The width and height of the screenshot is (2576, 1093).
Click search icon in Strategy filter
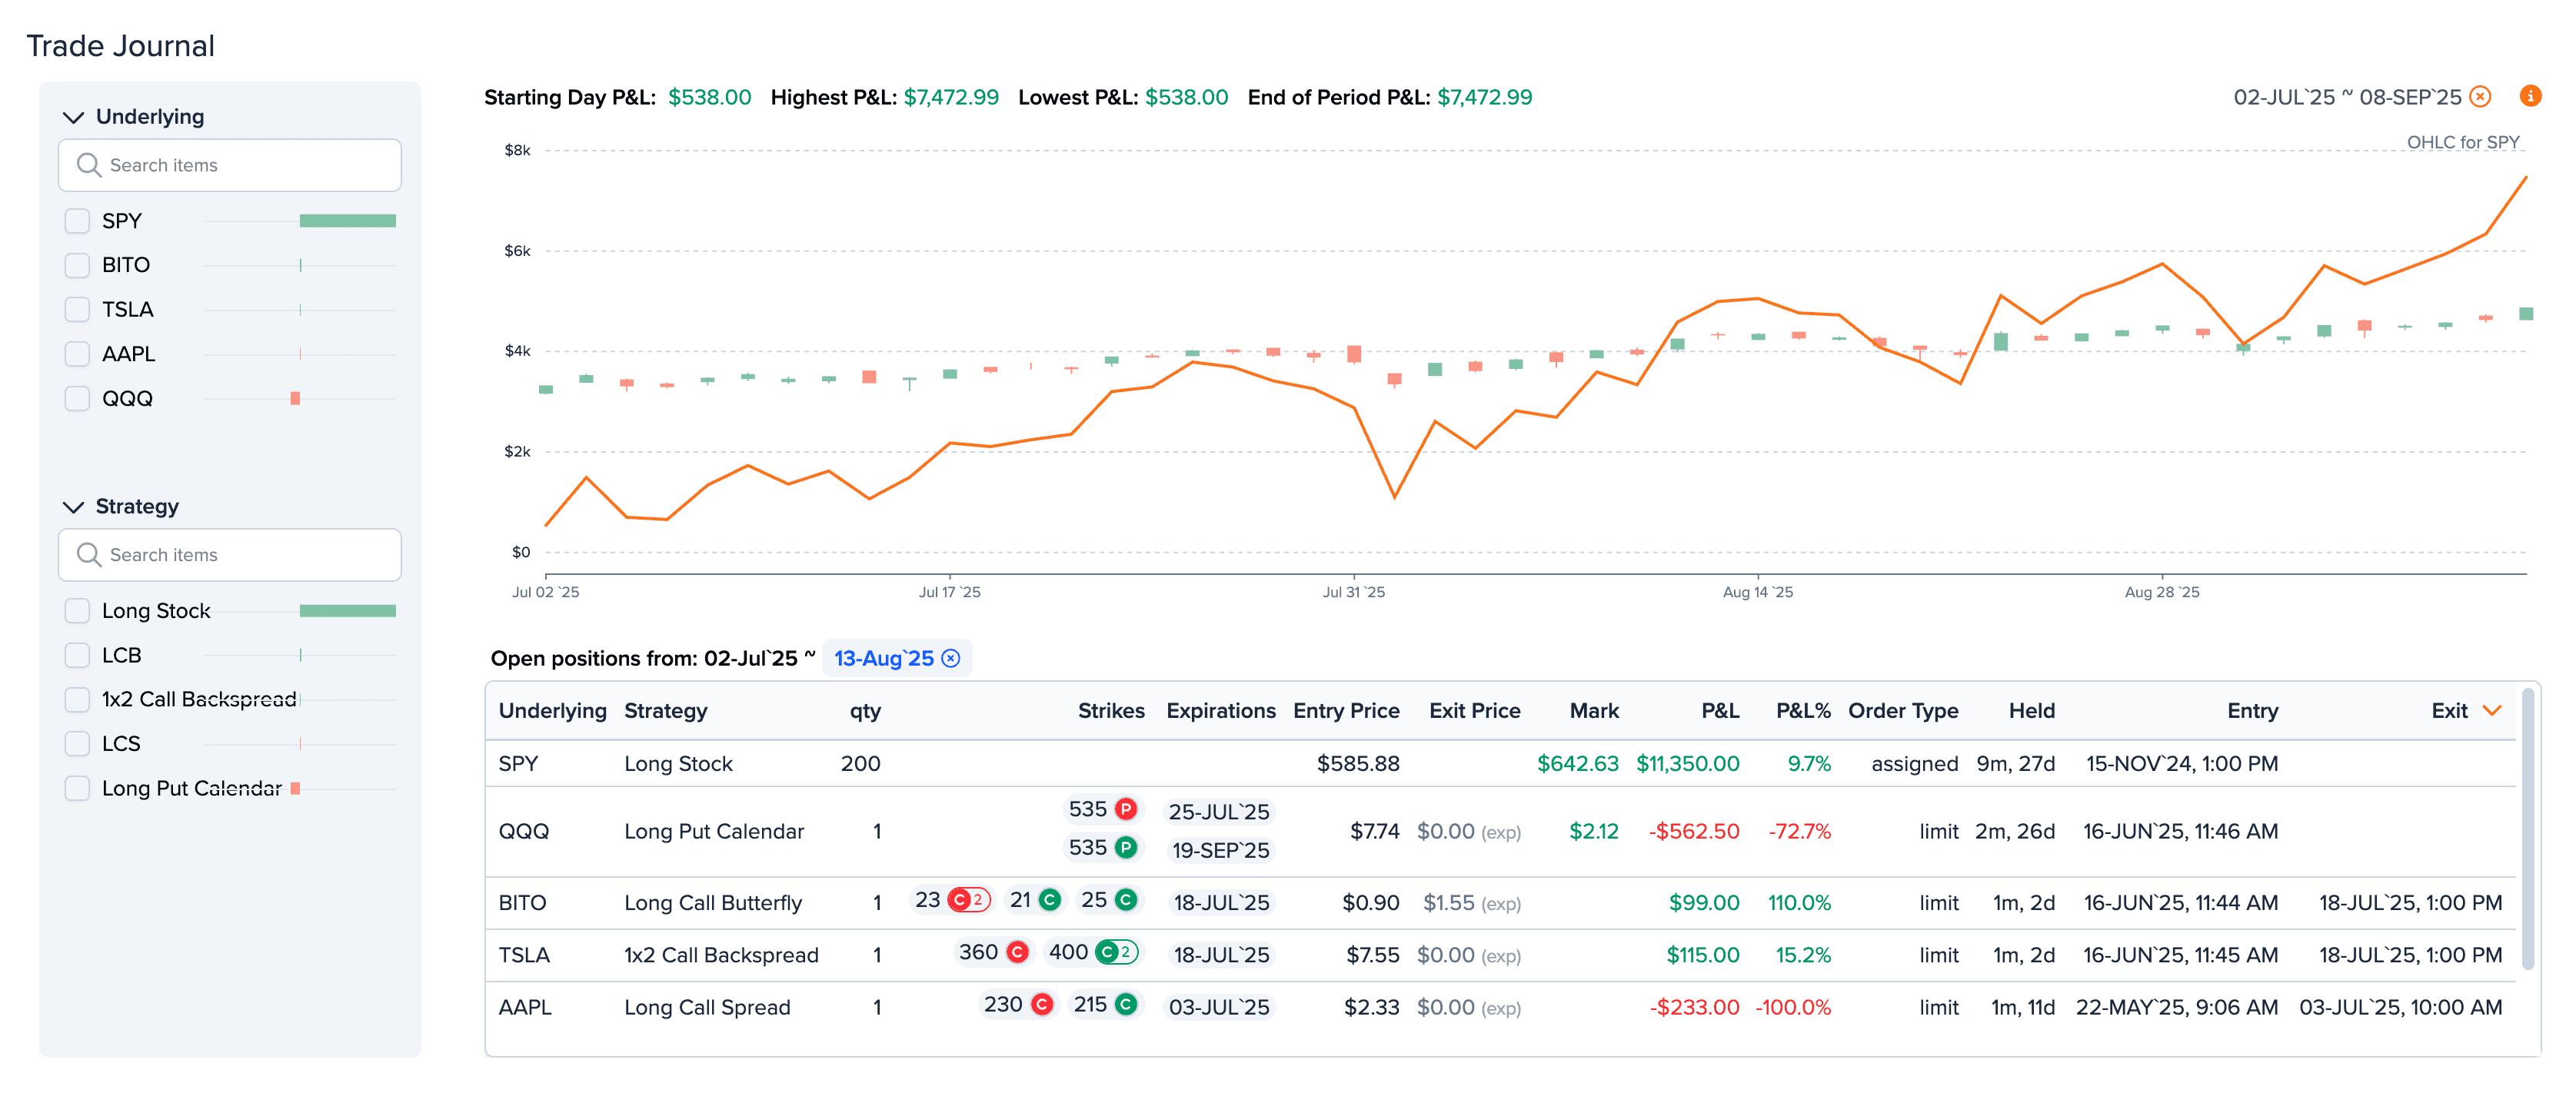coord(89,555)
